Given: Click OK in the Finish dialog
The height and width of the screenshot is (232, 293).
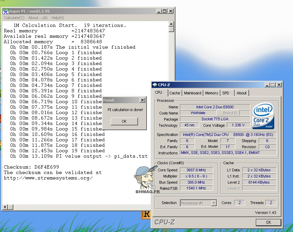Looking at the screenshot, I should click(x=124, y=121).
